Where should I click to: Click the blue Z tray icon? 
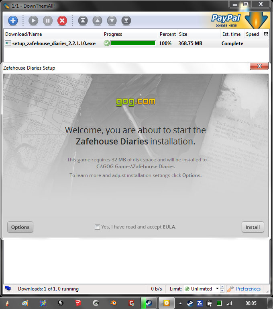click(x=200, y=303)
